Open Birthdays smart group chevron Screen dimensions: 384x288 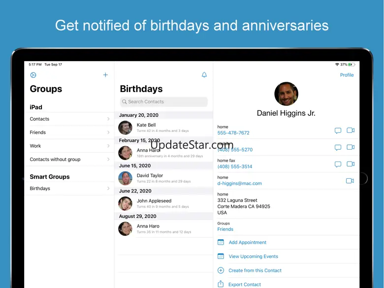(x=108, y=189)
